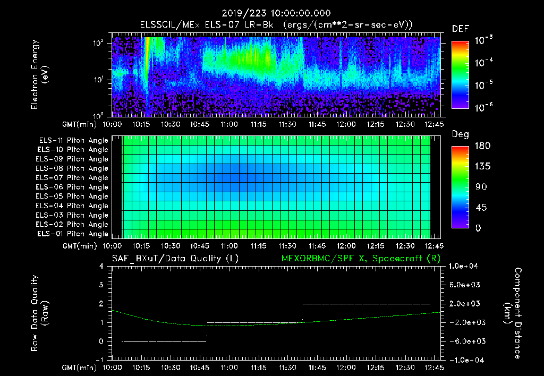Click the ELS-09 Pitch Angle row label
Screen dimensions: 544x376
(x=72, y=159)
